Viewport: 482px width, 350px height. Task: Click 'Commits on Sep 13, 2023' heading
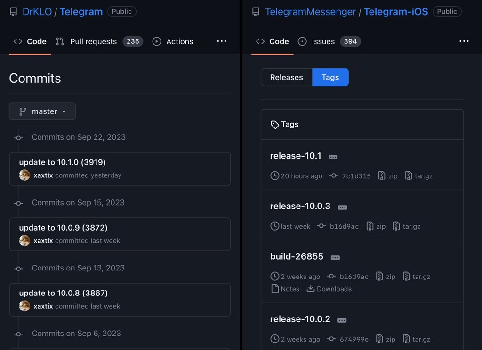[79, 268]
